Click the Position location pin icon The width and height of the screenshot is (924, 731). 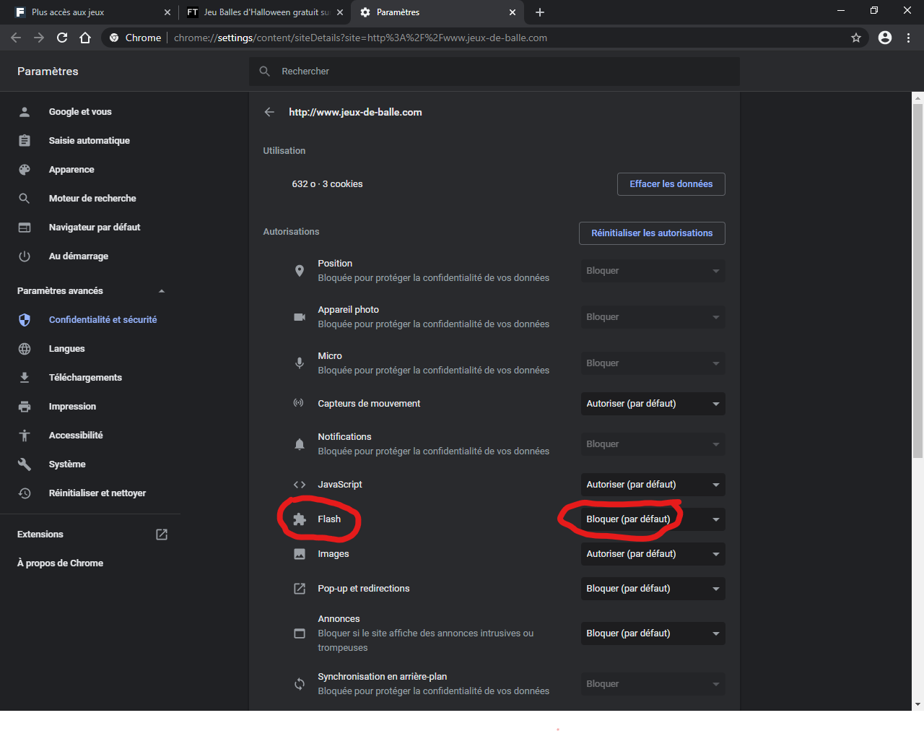[300, 271]
